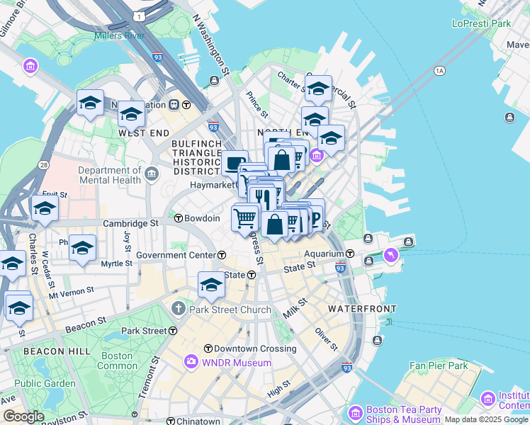530x425 pixels.
Task: Click the LoPresti Park label
Action: click(482, 23)
